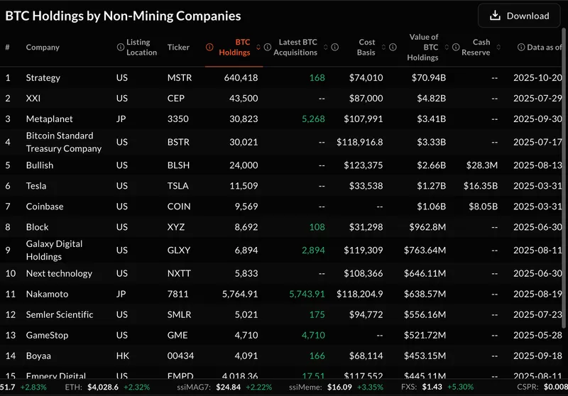The image size is (568, 396).
Task: Open the Metaplanet company entry
Action: (49, 119)
